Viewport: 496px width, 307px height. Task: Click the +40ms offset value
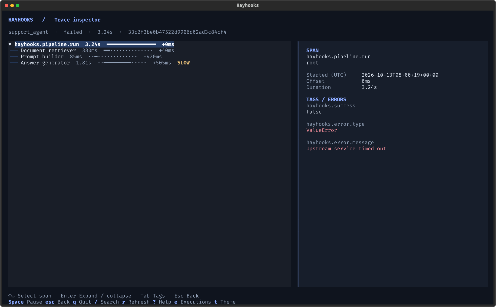[x=166, y=51]
